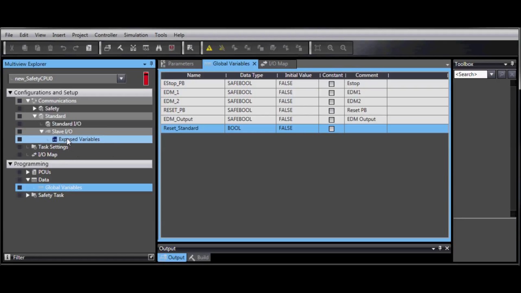Open the Help question mark icon

89,48
